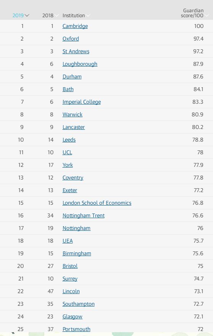Select the UCL link
The height and width of the screenshot is (336, 213).
pos(67,152)
